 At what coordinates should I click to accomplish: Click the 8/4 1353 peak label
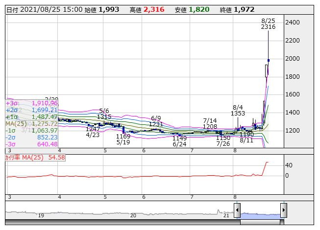238,110
